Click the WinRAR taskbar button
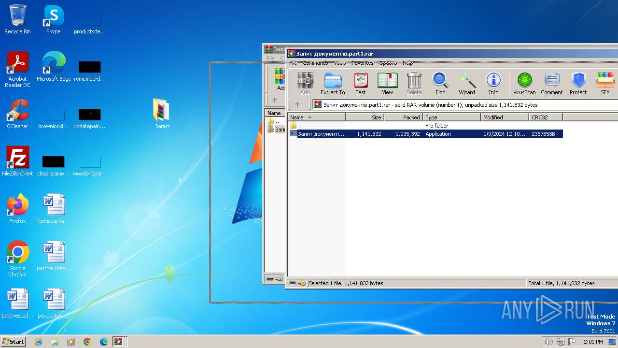This screenshot has height=348, width=618. click(118, 342)
